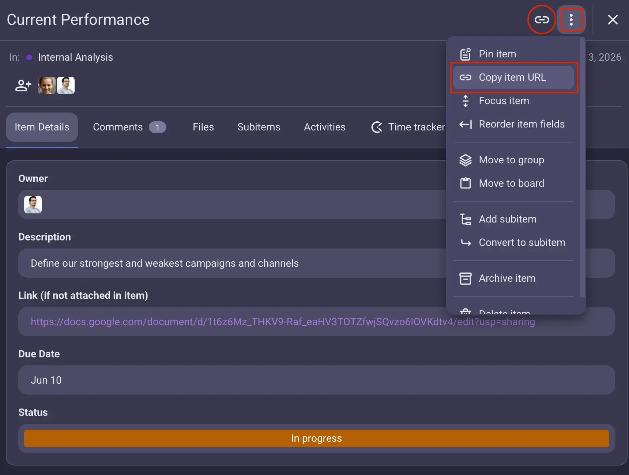This screenshot has width=629, height=475.
Task: Click the Focus item menu label
Action: click(504, 101)
